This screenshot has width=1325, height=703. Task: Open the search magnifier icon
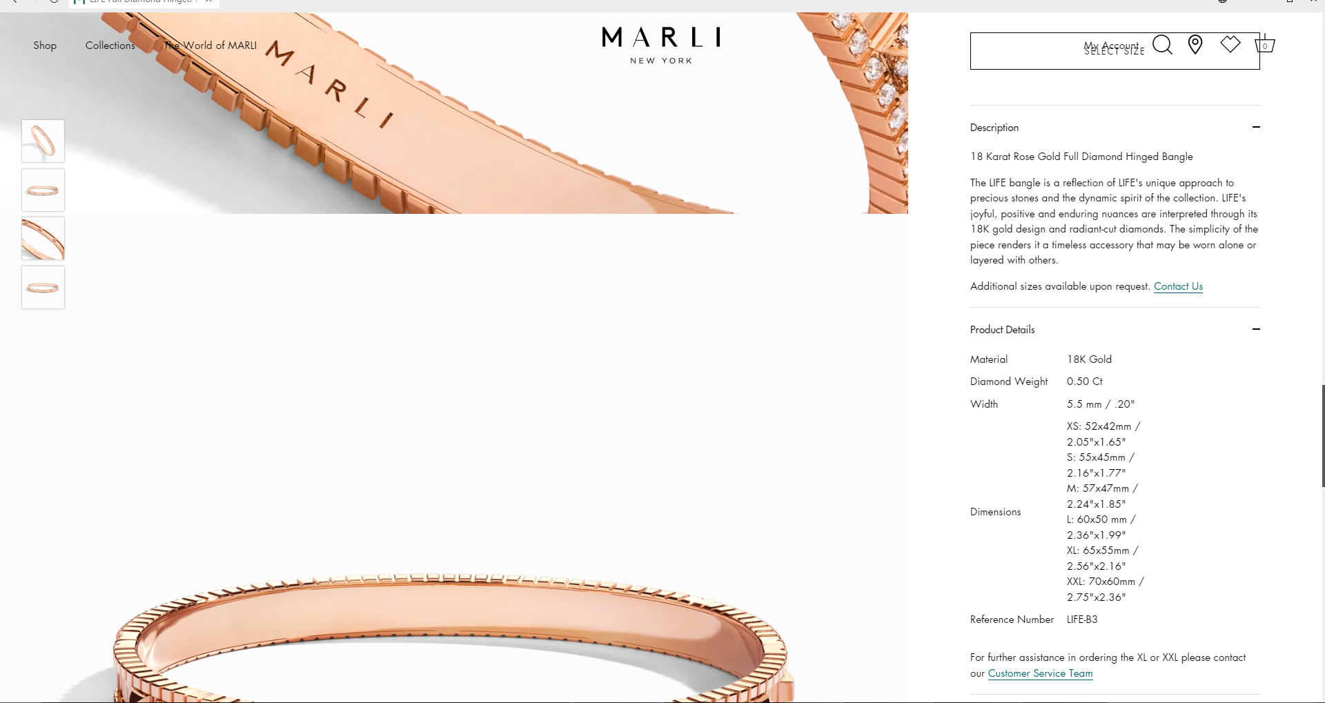(x=1162, y=45)
